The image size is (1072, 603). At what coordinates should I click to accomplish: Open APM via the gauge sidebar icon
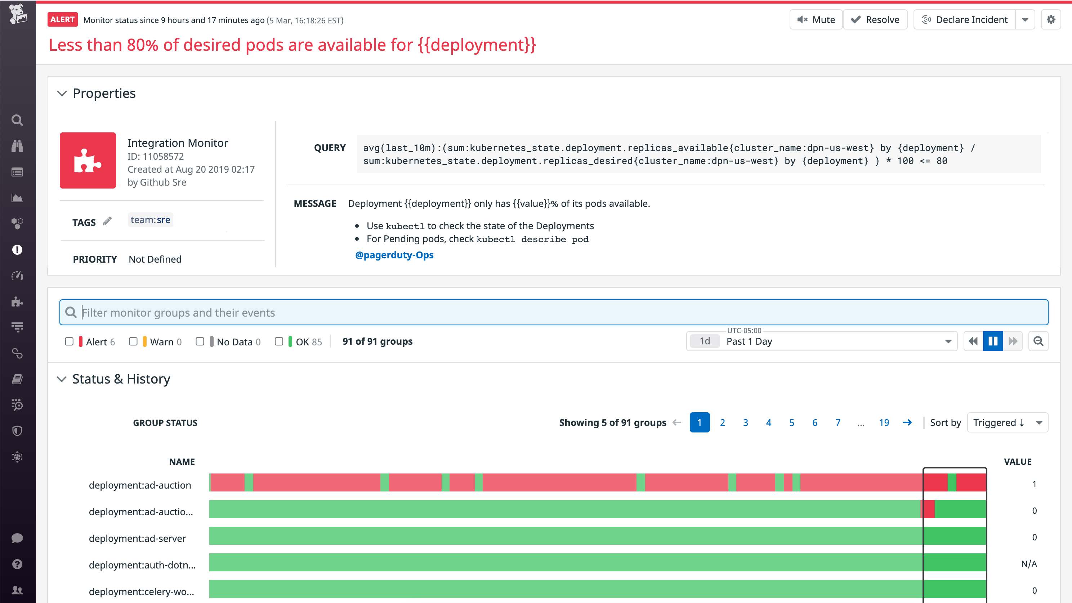point(17,275)
